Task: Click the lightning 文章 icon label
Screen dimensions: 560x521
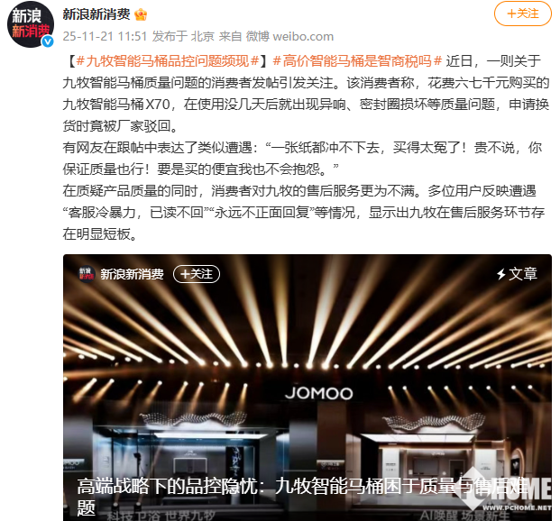Action: [x=517, y=274]
